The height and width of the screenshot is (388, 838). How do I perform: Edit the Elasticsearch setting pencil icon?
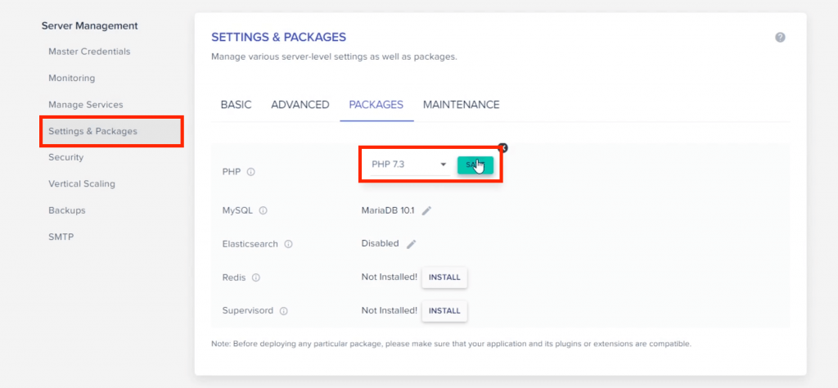412,244
